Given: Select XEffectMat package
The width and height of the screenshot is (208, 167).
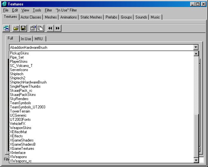Looking at the screenshot, I should pos(101,132).
